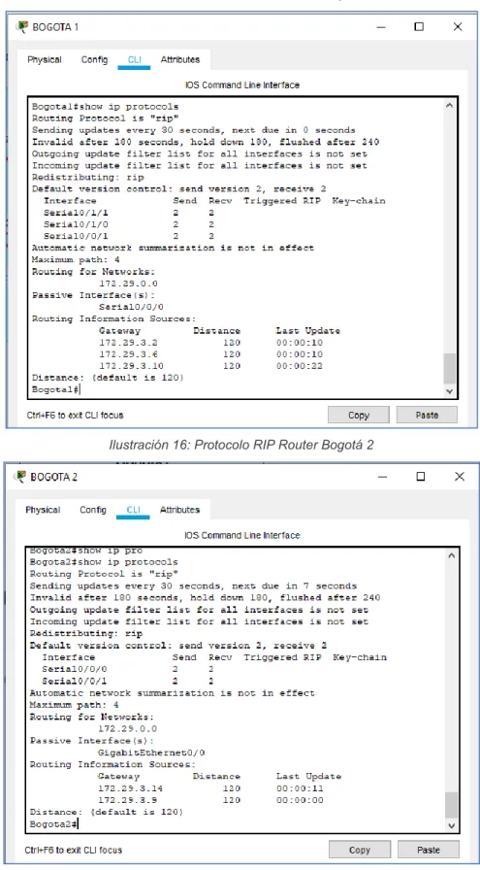Click gateway 172.29.3.9 in BOGOTA 2 output
This screenshot has width=480, height=870.
(127, 800)
